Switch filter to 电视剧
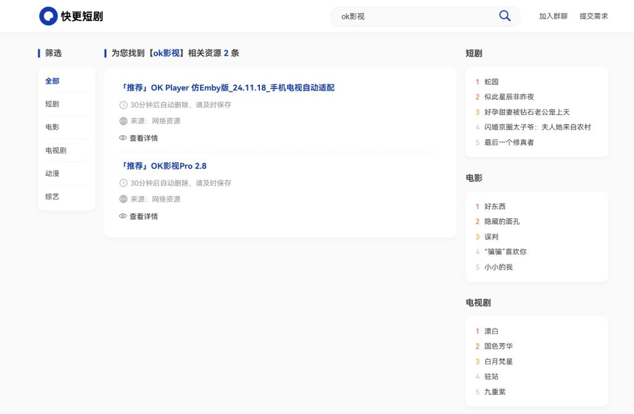The width and height of the screenshot is (634, 414). tap(56, 150)
